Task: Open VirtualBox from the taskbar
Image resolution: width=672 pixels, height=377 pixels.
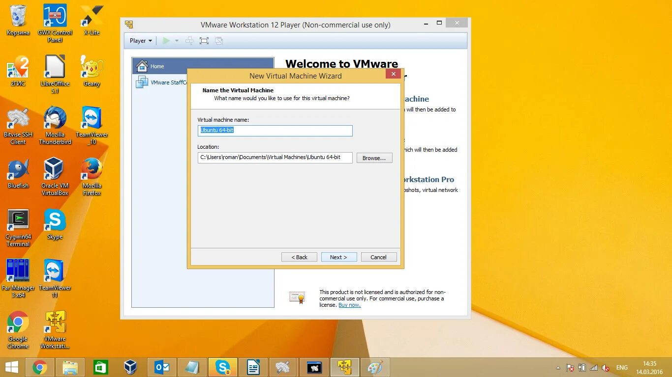Action: [x=130, y=367]
